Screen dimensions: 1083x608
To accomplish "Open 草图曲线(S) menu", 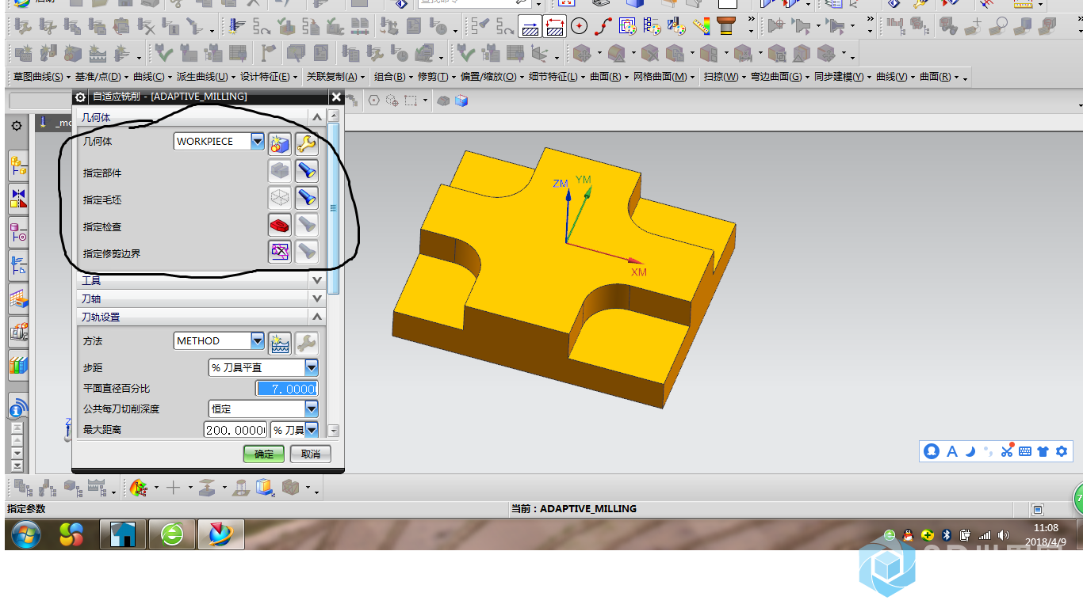I will [41, 77].
